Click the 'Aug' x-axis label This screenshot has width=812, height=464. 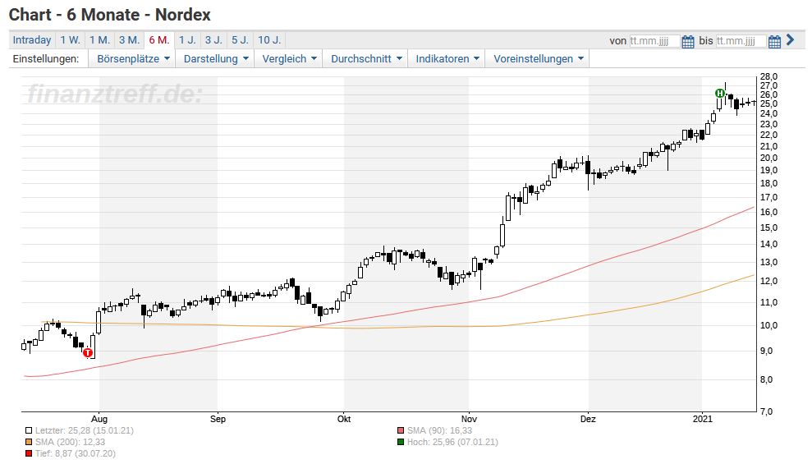coord(99,419)
